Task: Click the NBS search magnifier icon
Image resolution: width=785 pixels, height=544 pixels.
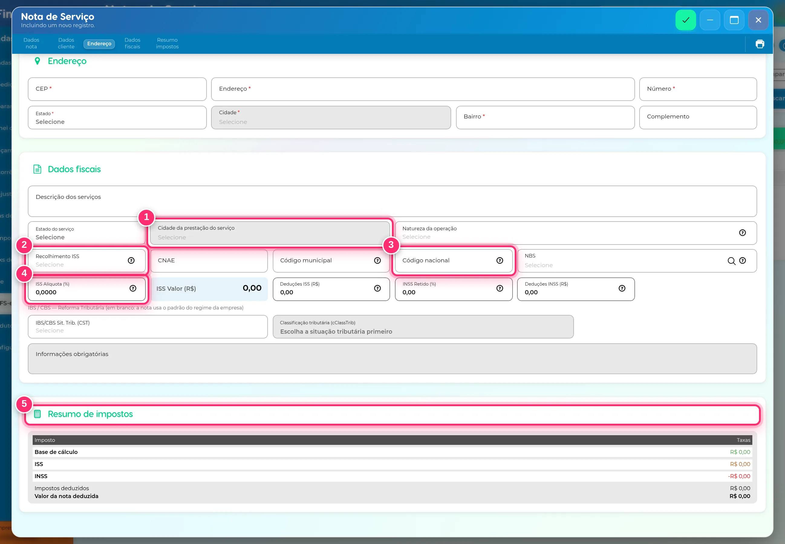Action: coord(731,261)
